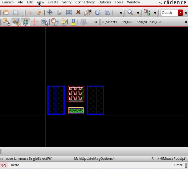Expand overflow chevron left of (F)Select status
The height and width of the screenshot is (169, 188).
(x=96, y=22)
